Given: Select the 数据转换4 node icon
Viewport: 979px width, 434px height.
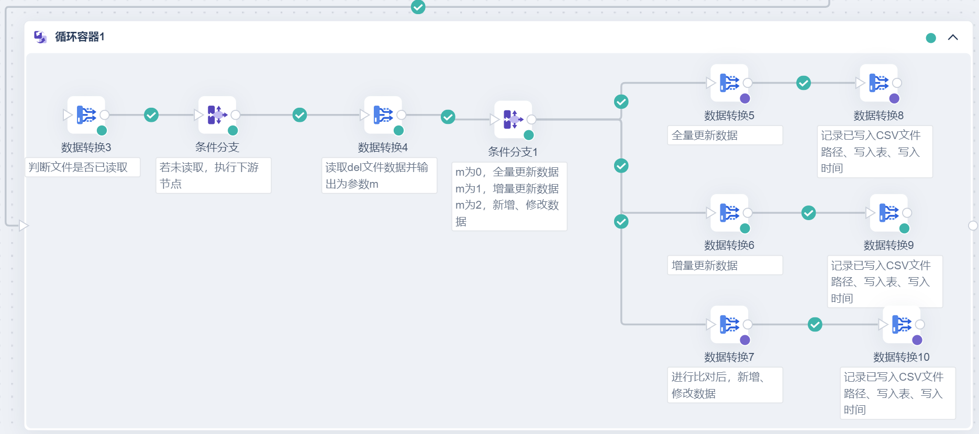Looking at the screenshot, I should pos(383,115).
